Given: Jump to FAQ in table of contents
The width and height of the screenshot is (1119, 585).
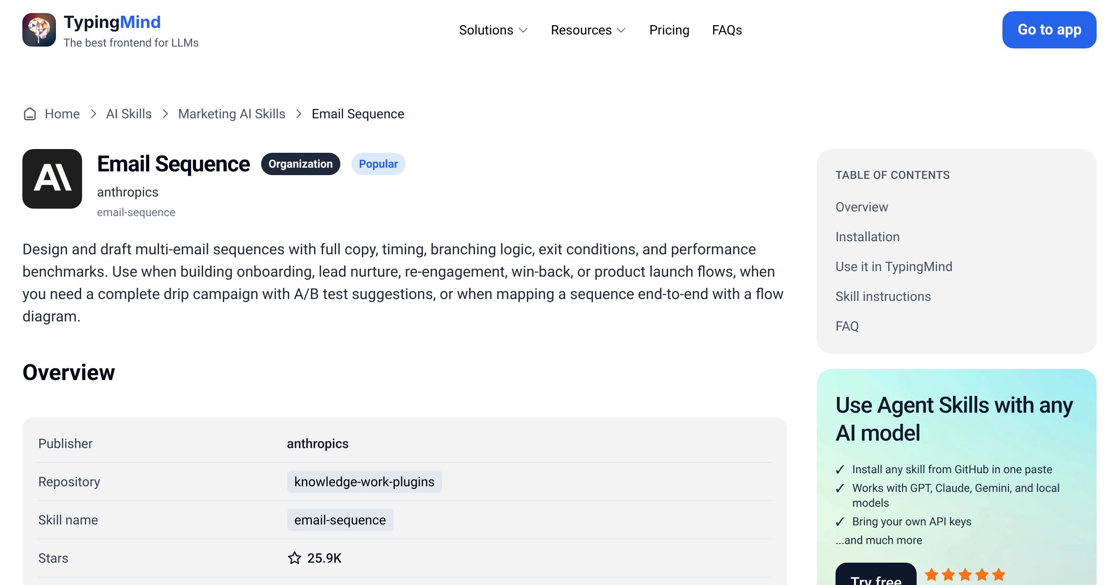Looking at the screenshot, I should [847, 326].
